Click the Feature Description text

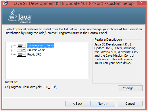pos(116,54)
